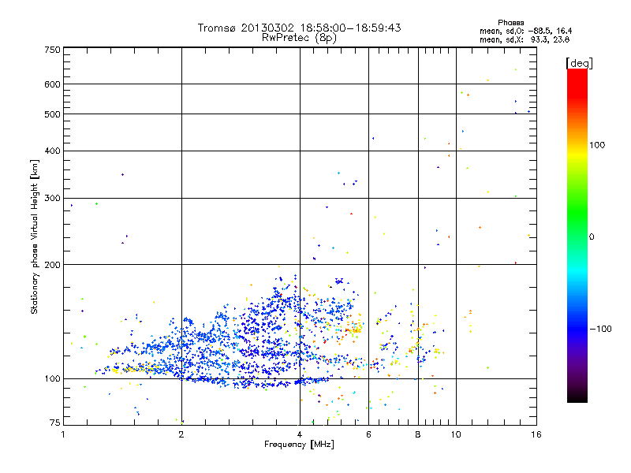Click the rainbow phase color bar
The image size is (631, 473).
pos(577,235)
